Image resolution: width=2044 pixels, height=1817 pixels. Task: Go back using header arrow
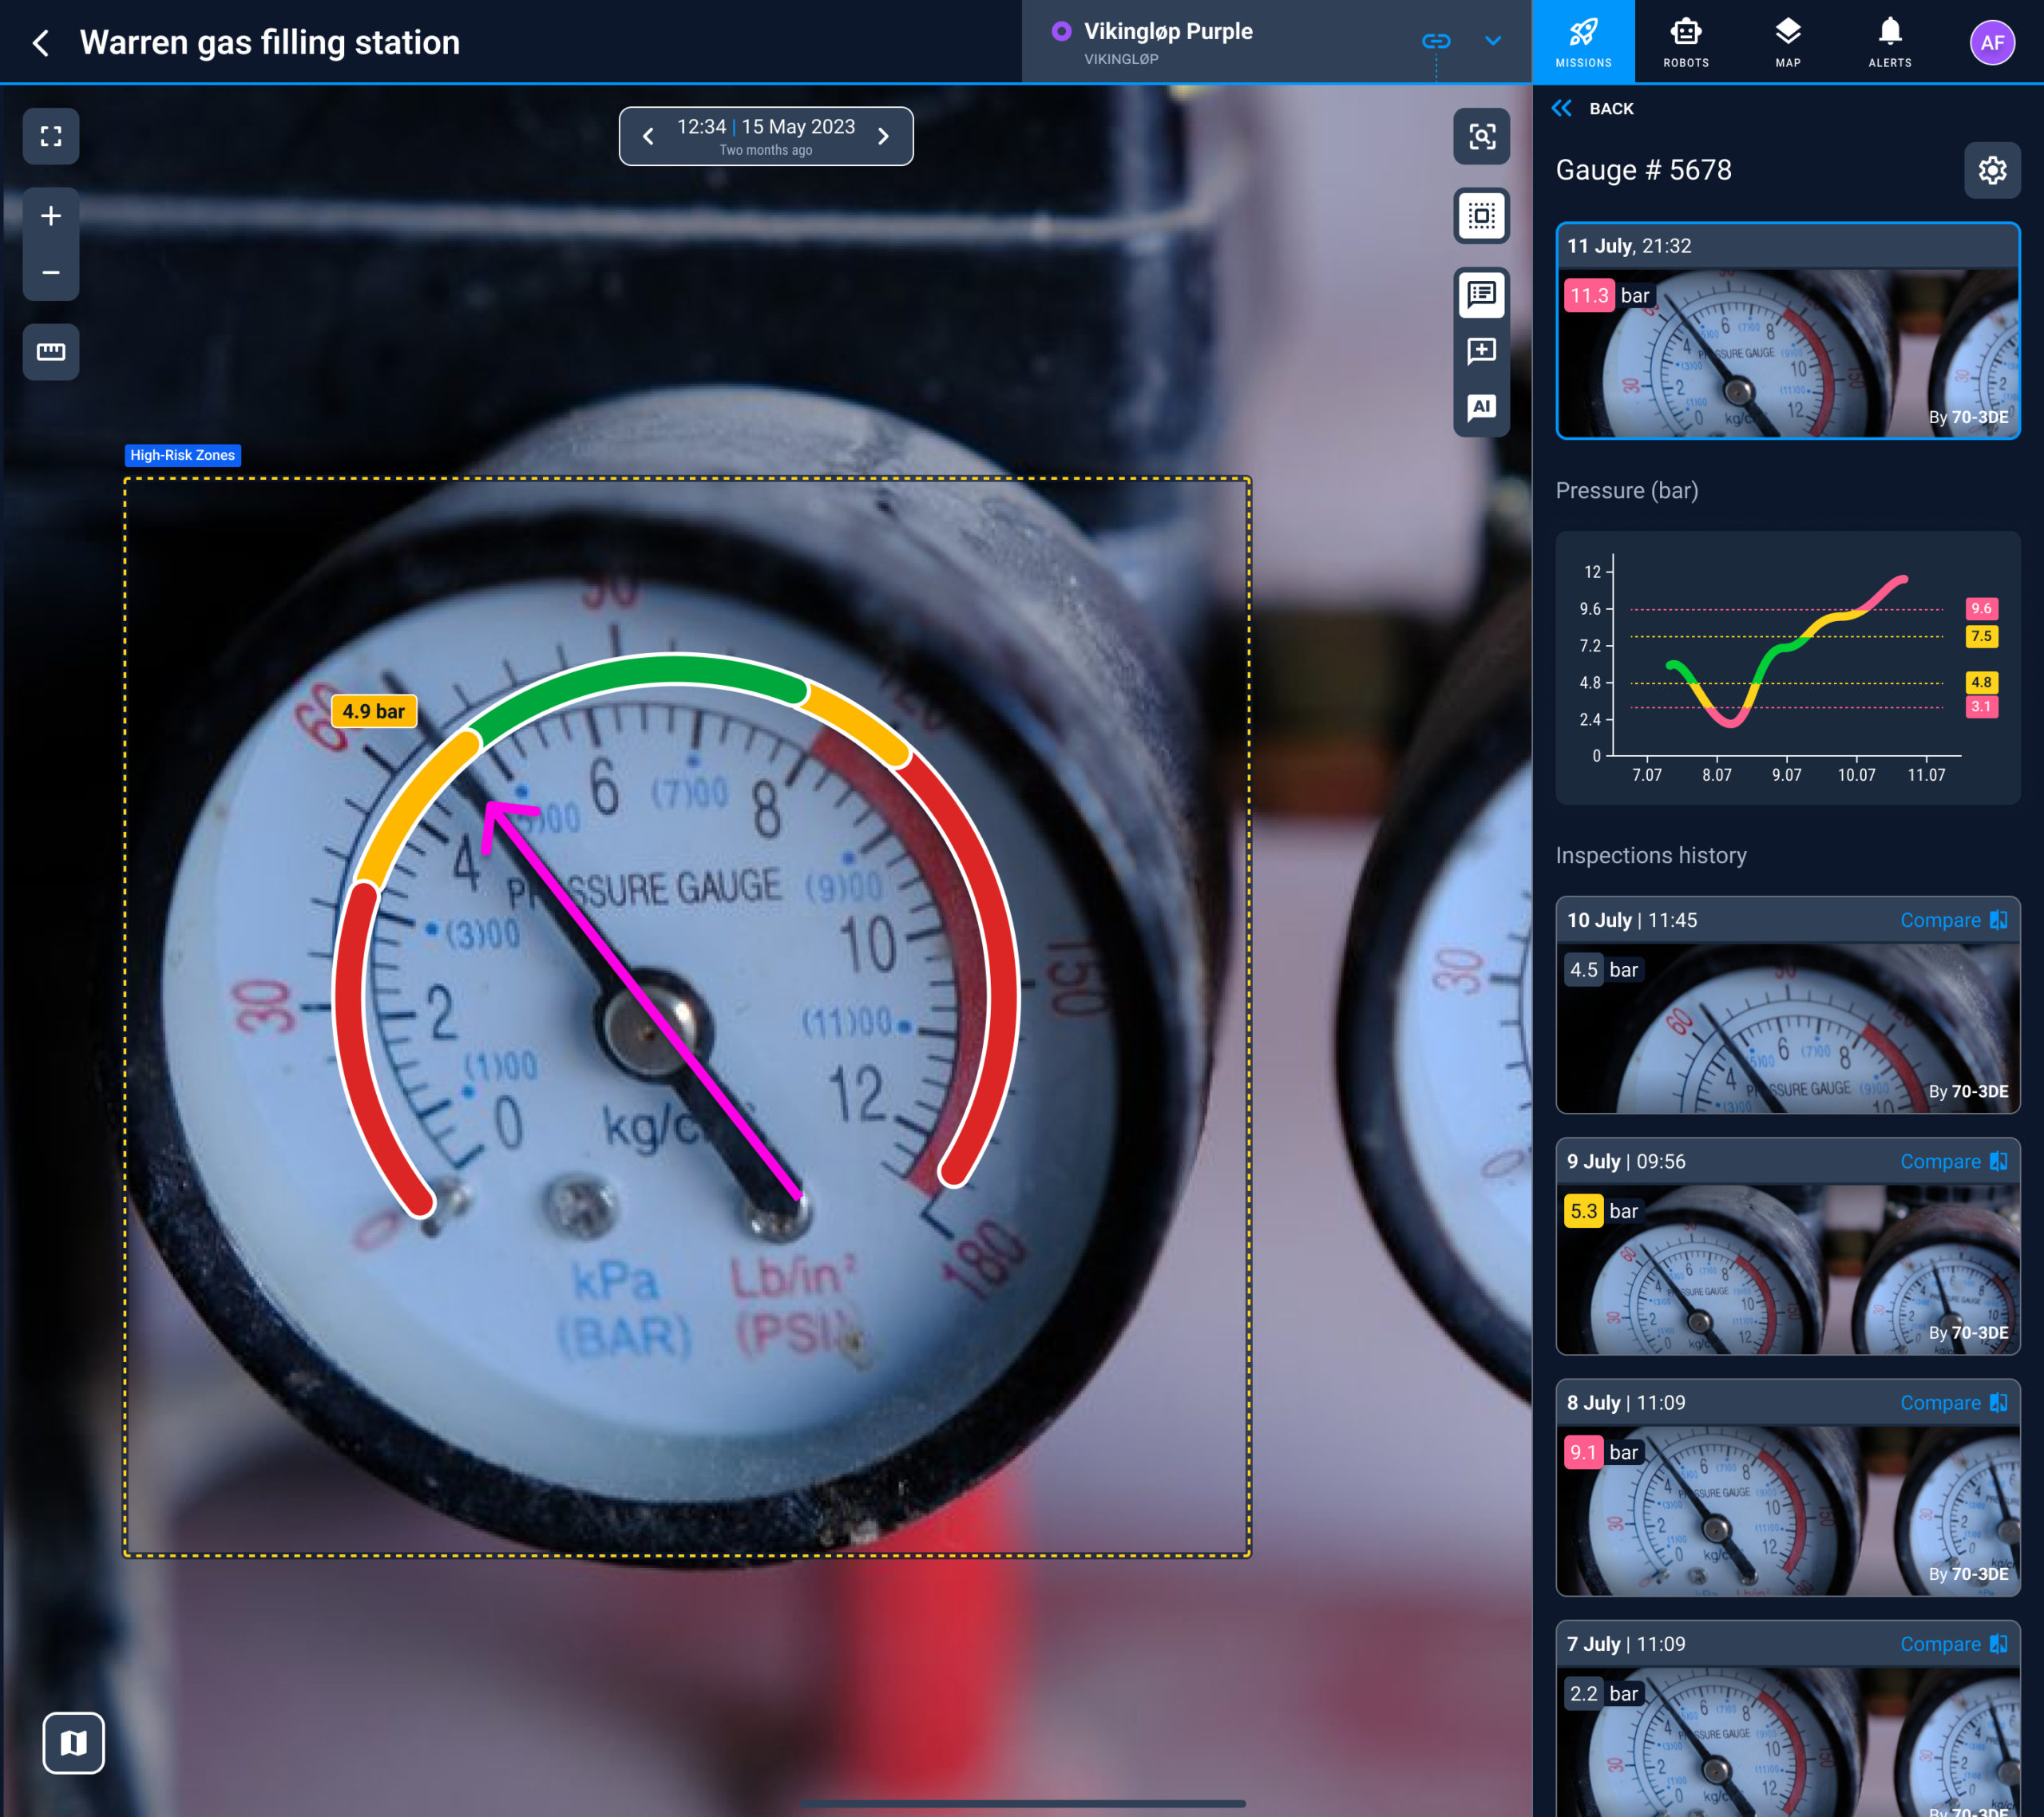tap(41, 43)
